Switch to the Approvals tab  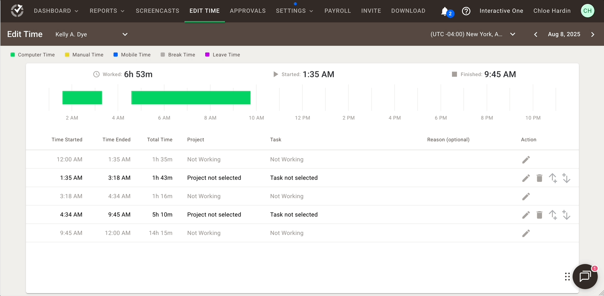[x=248, y=10]
